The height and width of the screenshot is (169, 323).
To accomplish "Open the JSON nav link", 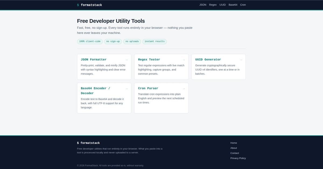I will 203,5.
